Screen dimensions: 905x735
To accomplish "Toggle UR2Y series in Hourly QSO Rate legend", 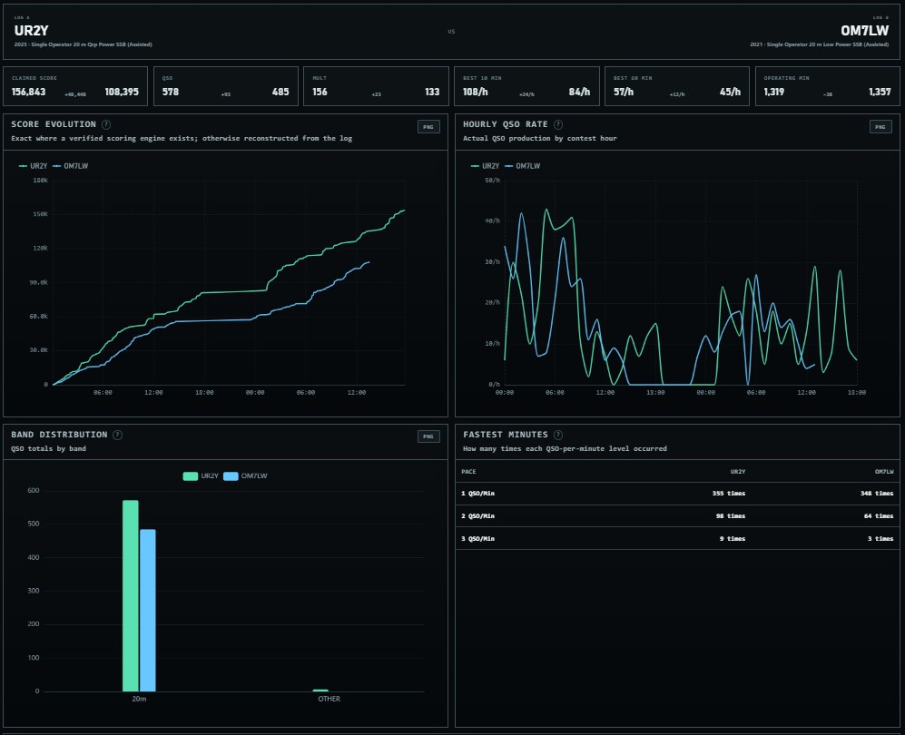I will click(485, 166).
